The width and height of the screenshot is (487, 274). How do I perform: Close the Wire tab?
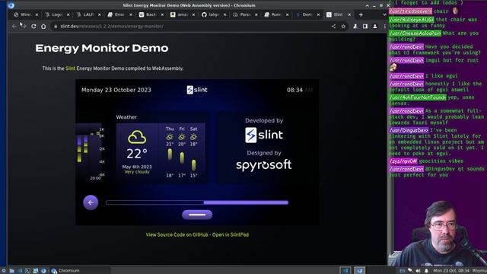coord(37,14)
